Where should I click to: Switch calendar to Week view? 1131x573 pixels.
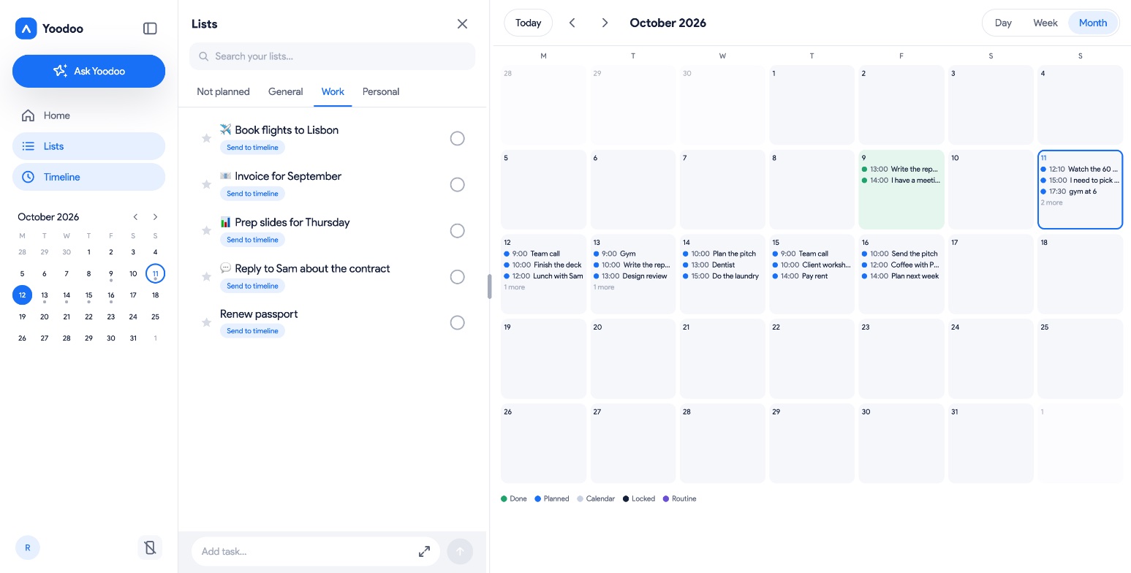click(x=1045, y=23)
